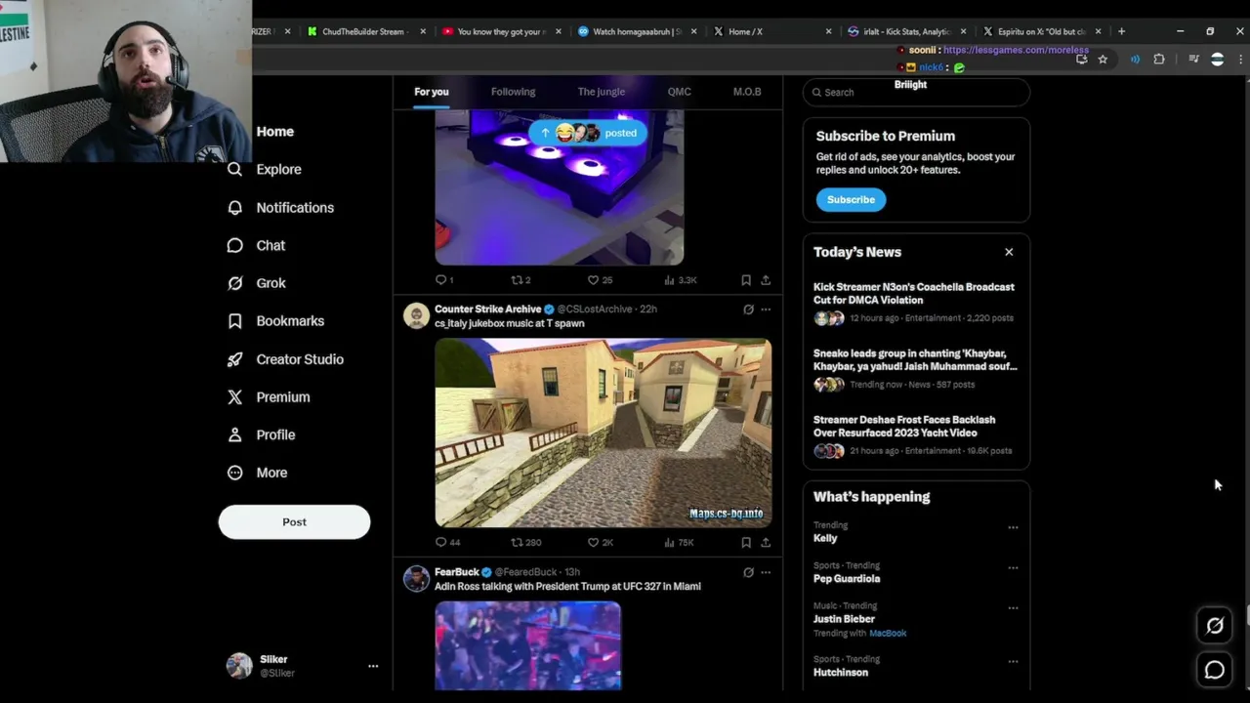Open a new browser tab
Viewport: 1250px width, 703px height.
point(1121,31)
